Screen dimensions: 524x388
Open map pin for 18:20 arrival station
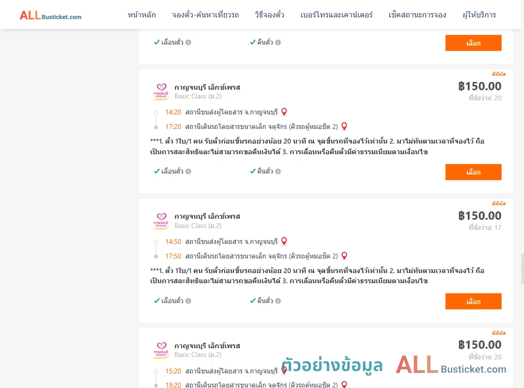point(344,384)
